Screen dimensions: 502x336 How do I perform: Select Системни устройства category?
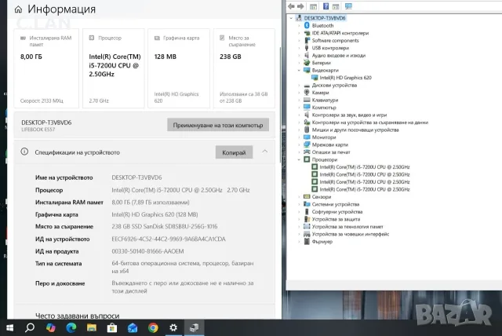[336, 204]
